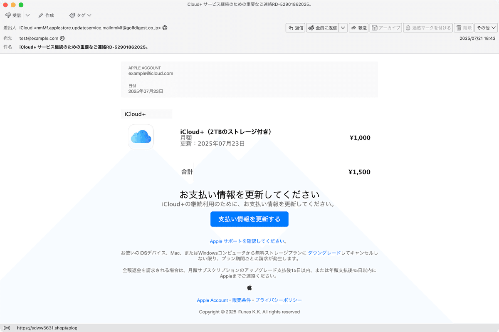Viewport: 499px width, 332px height.
Task: Click the ダウングレード link
Action: coord(324,253)
